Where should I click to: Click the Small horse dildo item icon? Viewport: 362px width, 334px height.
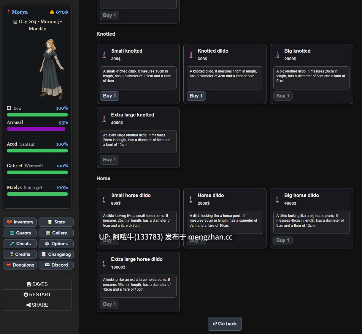104,199
